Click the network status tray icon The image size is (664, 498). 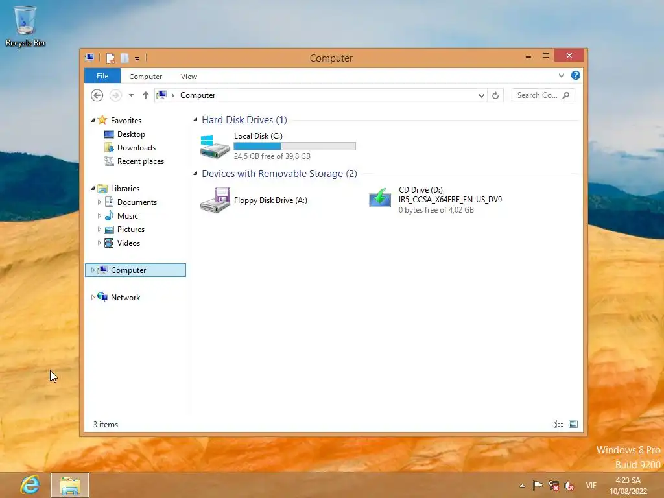[554, 485]
